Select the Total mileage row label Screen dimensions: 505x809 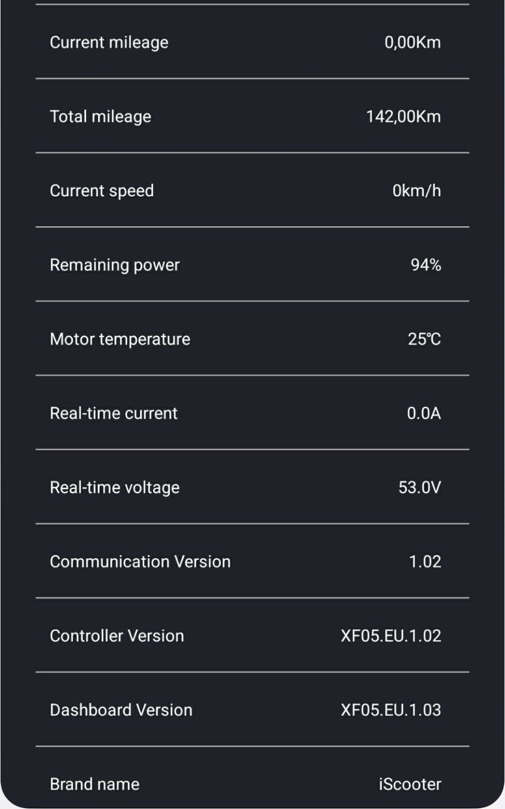point(100,117)
